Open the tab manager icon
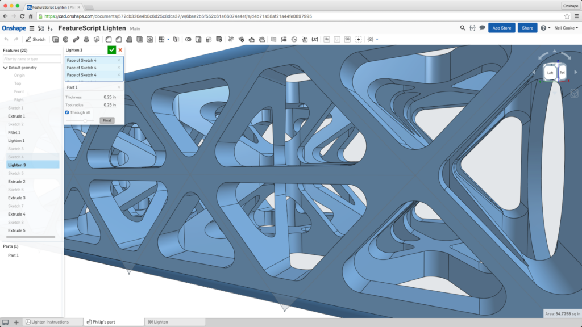Viewport: 582px width, 327px height. coord(6,322)
